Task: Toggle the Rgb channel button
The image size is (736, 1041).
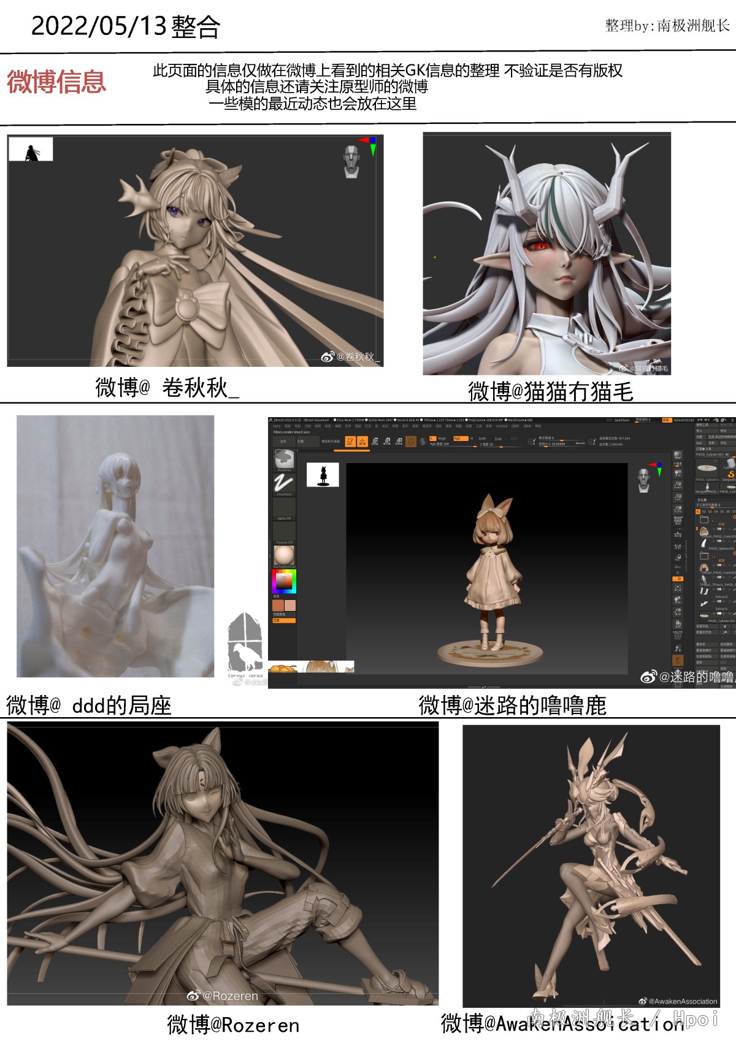Action: click(x=458, y=439)
